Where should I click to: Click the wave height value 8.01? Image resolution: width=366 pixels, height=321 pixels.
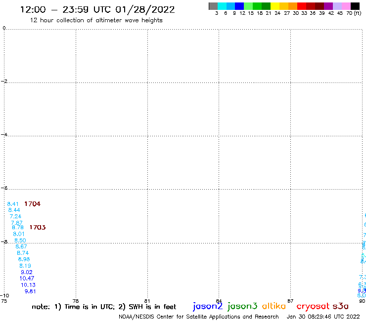coord(19,234)
